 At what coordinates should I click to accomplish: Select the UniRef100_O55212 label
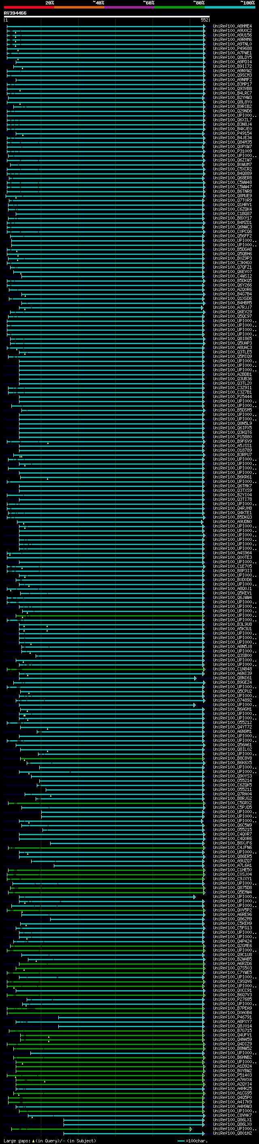coord(232,722)
